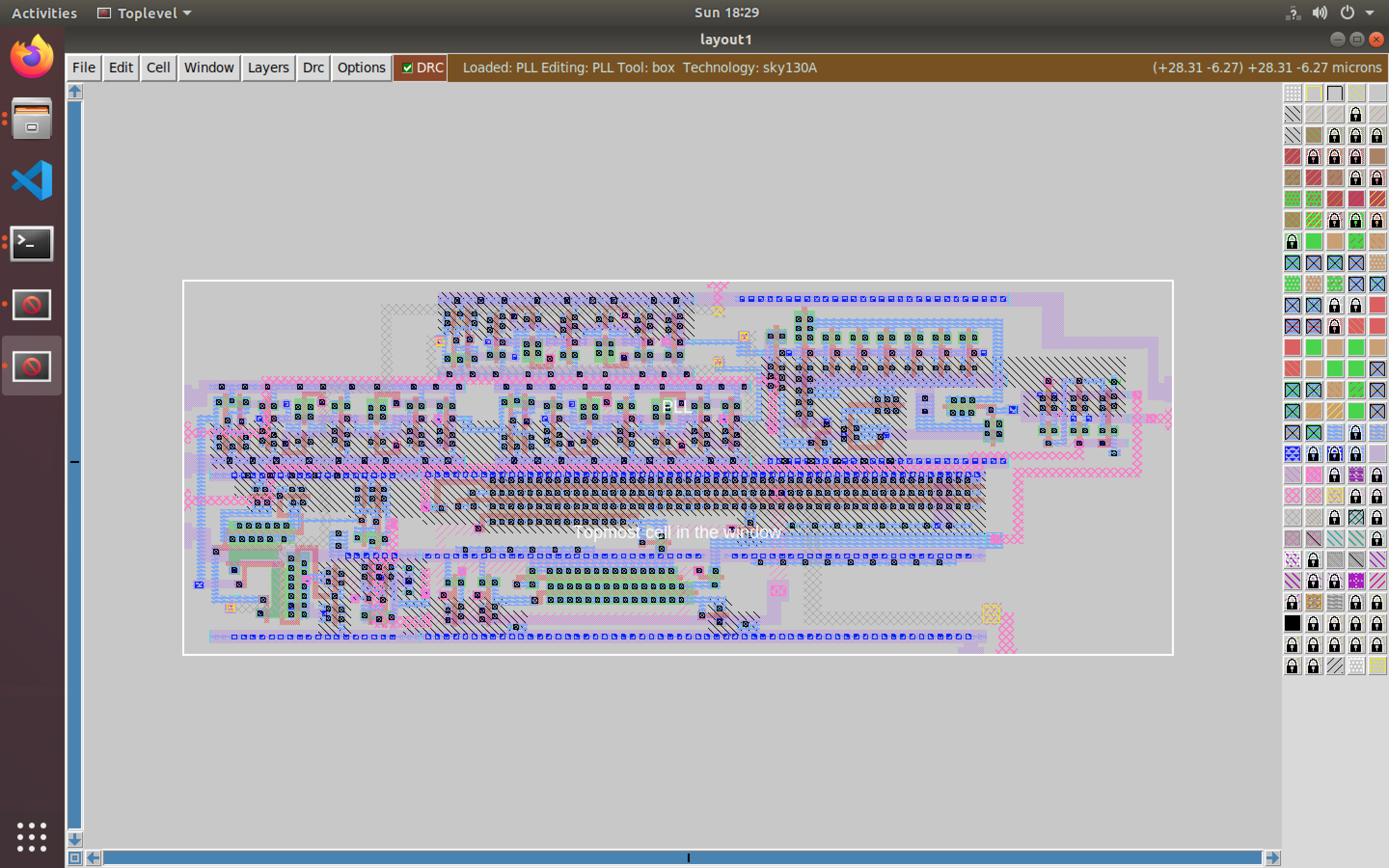Open the system power menu arrow
The height and width of the screenshot is (868, 1389).
[x=1370, y=13]
